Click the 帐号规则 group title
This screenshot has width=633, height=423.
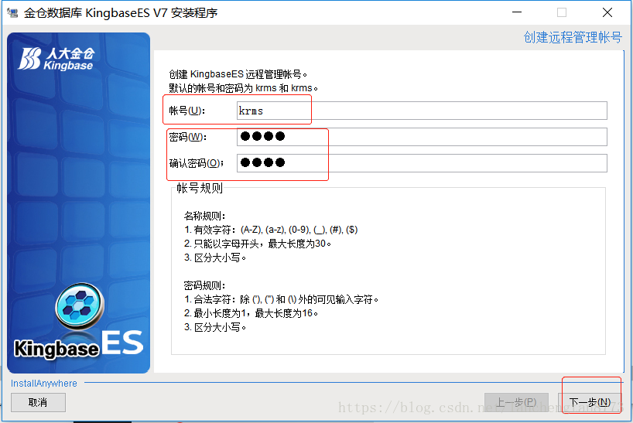click(x=200, y=188)
